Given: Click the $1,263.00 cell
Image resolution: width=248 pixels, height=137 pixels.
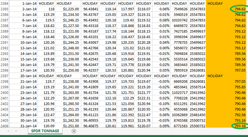Looking at the screenshot, I should coord(68,93).
